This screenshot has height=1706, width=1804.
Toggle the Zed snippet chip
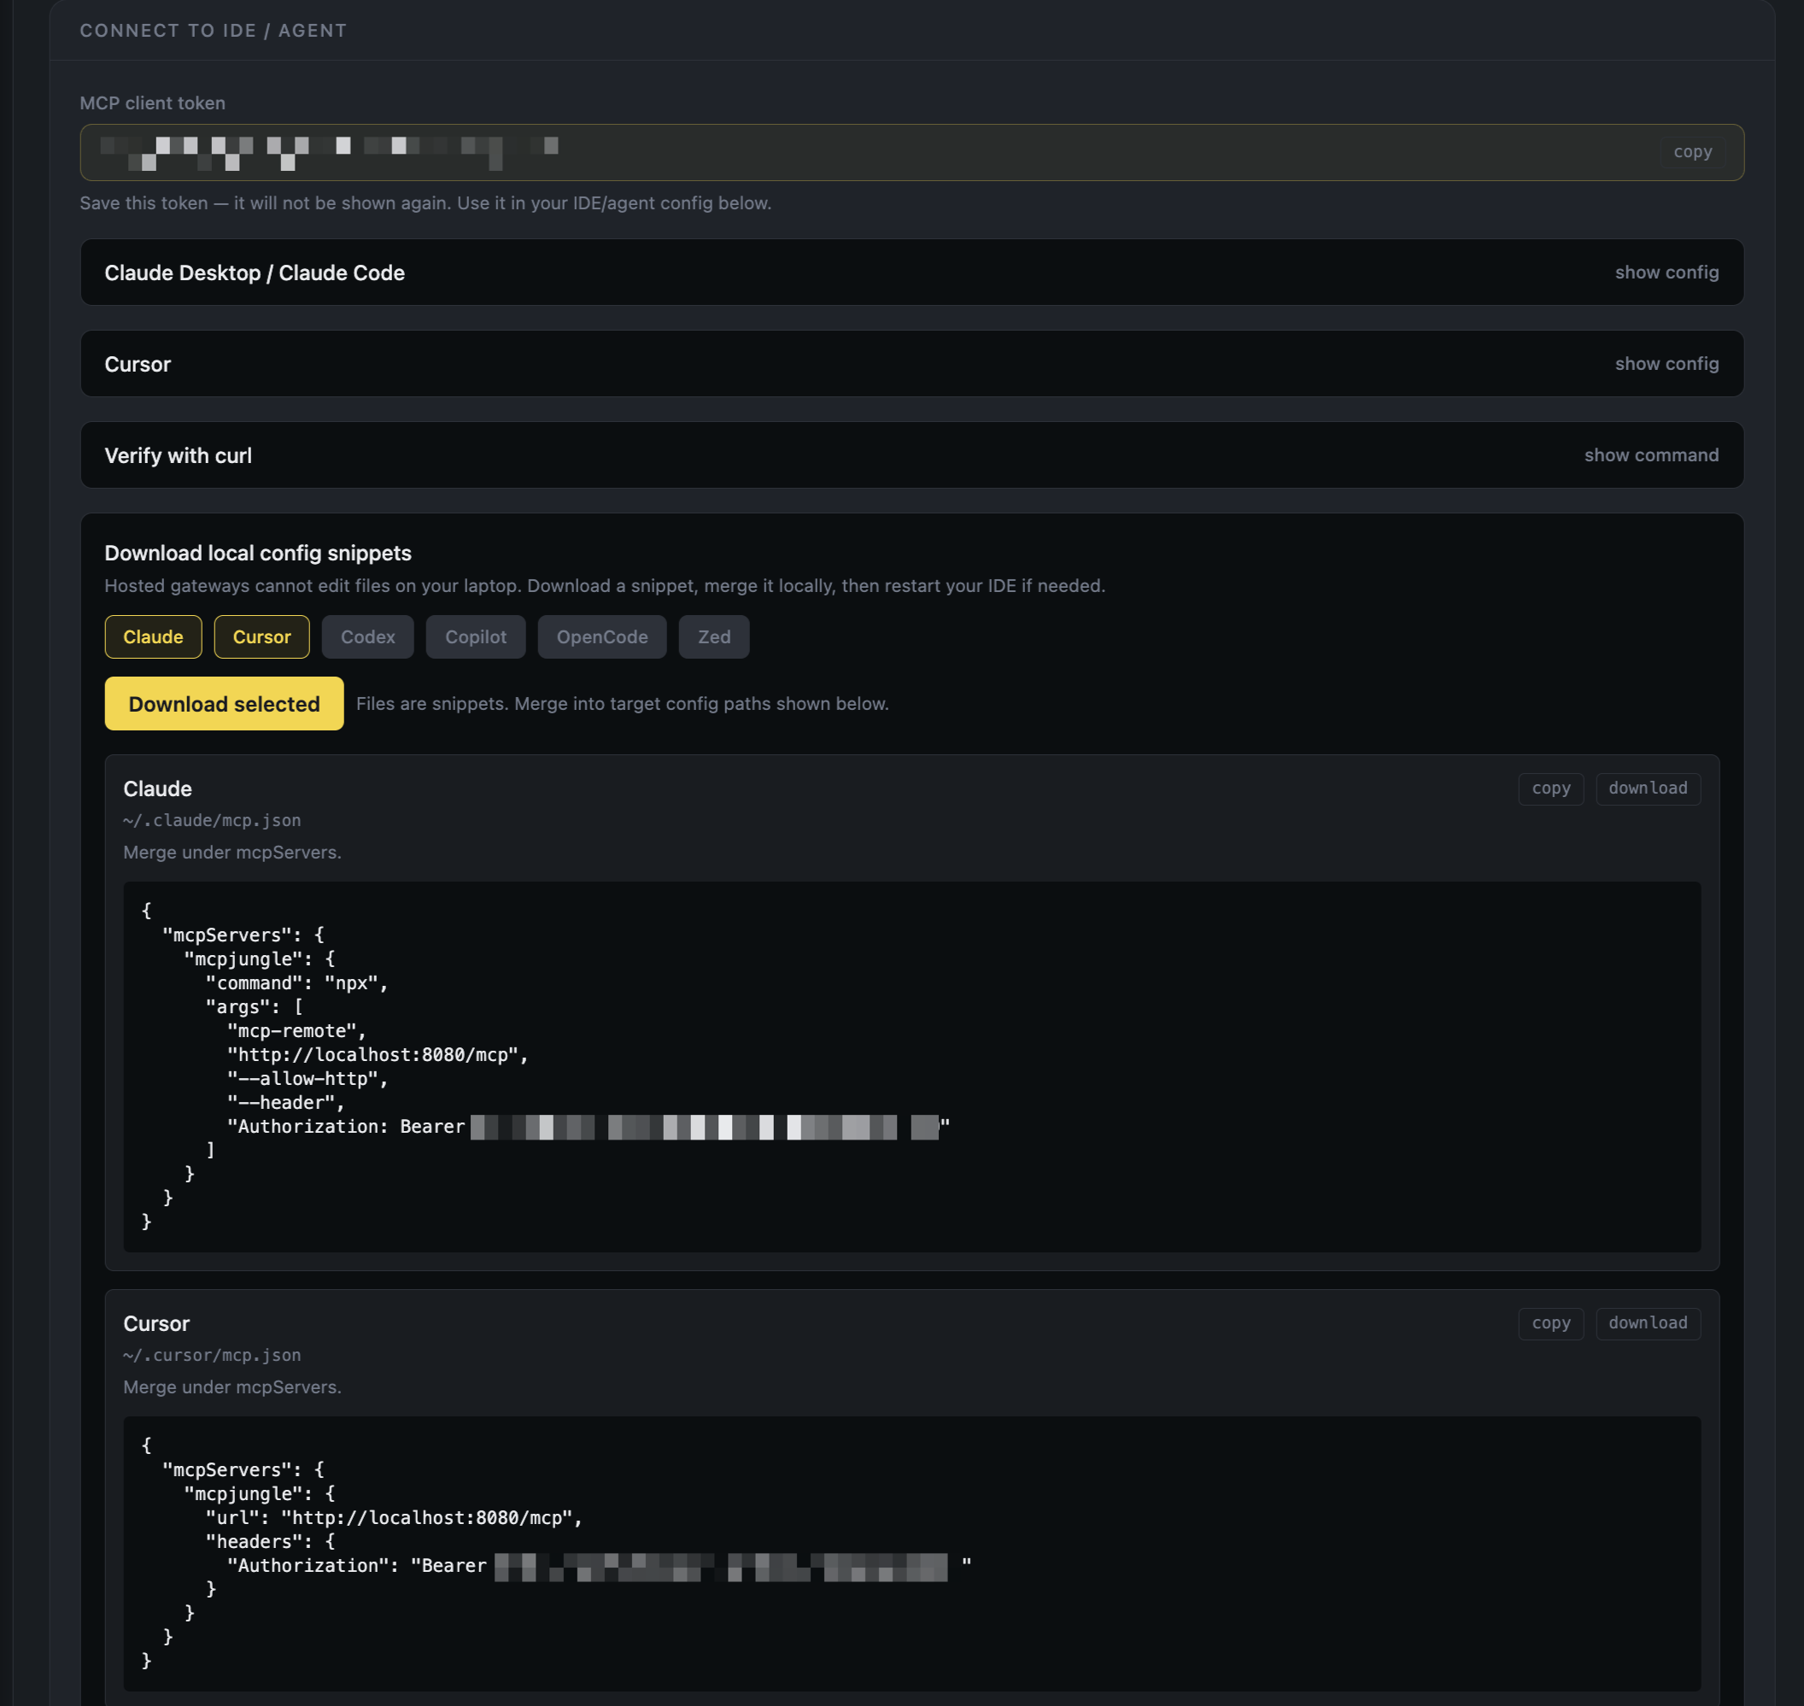[x=714, y=636]
